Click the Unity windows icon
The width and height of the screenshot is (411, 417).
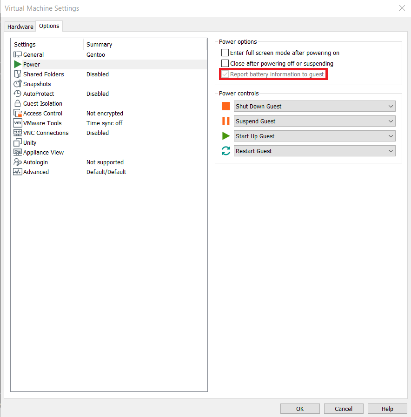pyautogui.click(x=18, y=142)
